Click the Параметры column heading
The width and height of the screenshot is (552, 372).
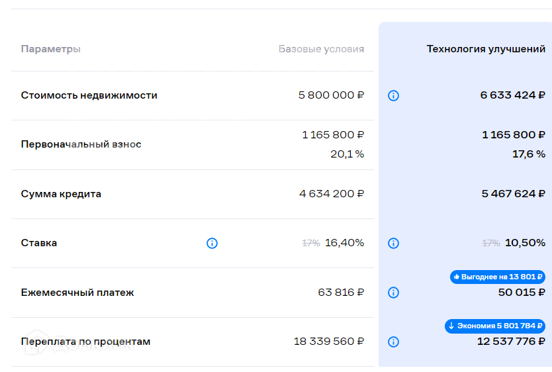tap(51, 49)
